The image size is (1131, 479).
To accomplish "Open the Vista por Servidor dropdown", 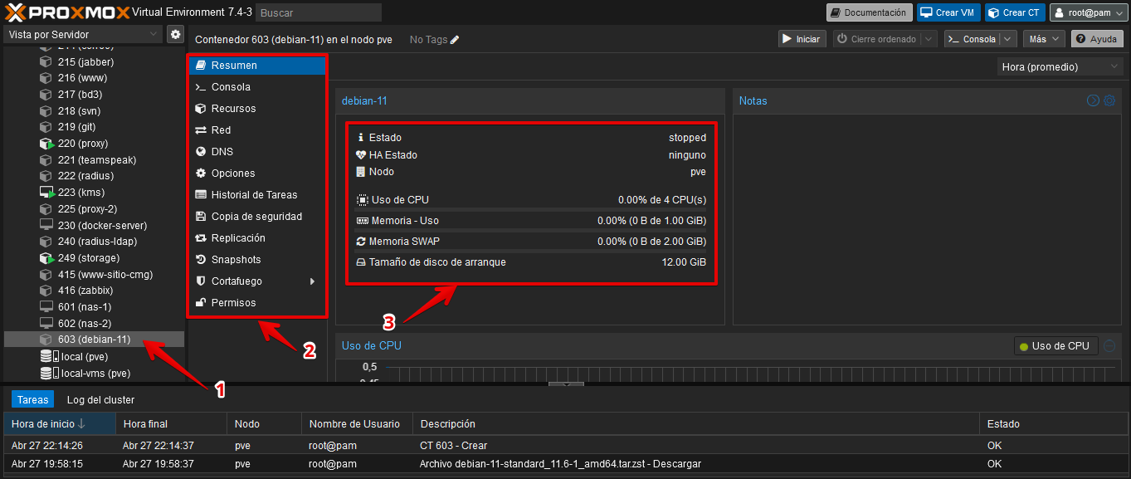I will click(83, 34).
